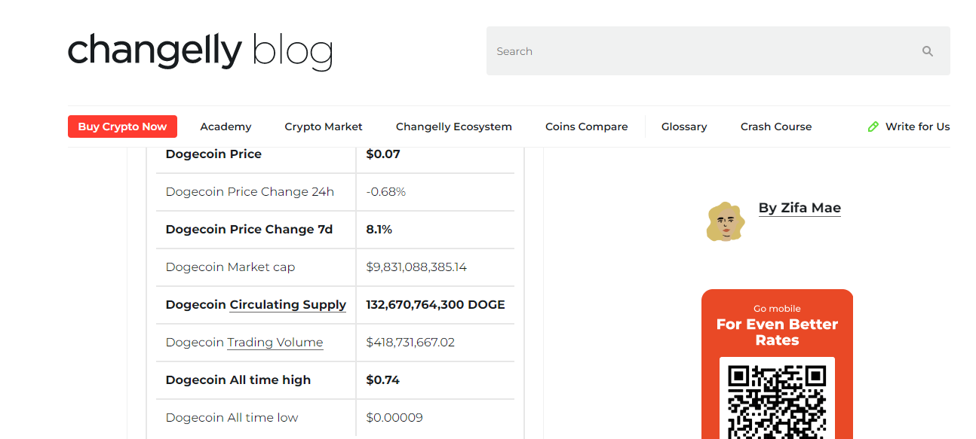Click the For Even Better Rates banner heading
The width and height of the screenshot is (976, 439).
pyautogui.click(x=777, y=332)
